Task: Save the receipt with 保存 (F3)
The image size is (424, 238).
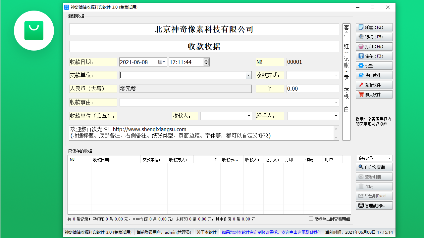Action: click(x=374, y=56)
